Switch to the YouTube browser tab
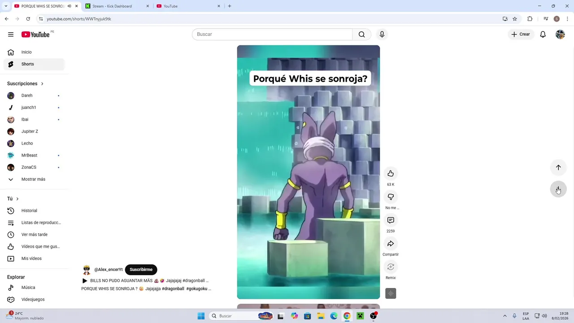The image size is (574, 323). pos(188,6)
